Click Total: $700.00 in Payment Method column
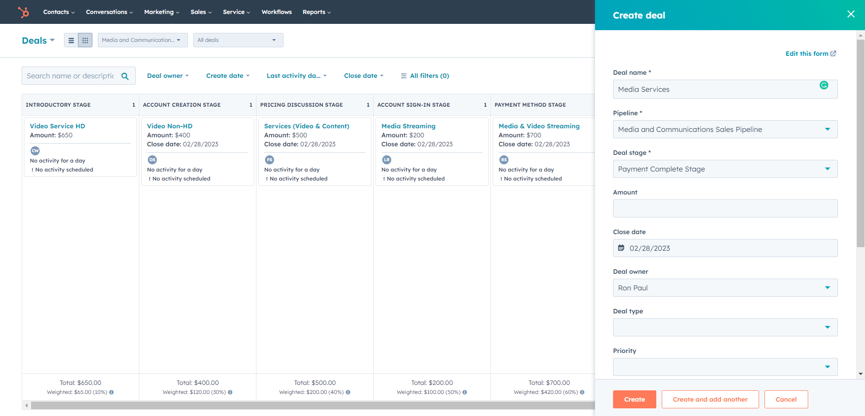Screen dimensions: 865x416 pos(549,383)
